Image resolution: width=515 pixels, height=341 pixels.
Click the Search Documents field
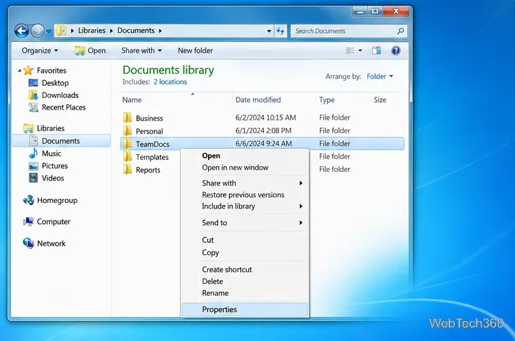click(349, 31)
